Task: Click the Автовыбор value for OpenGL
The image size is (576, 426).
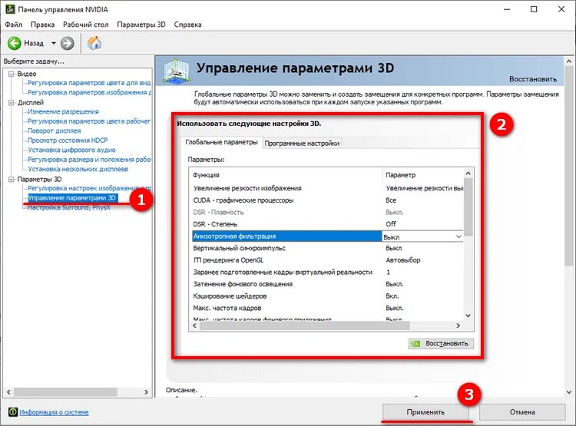Action: [403, 260]
